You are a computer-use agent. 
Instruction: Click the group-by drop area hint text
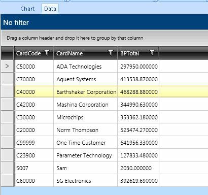click(75, 38)
